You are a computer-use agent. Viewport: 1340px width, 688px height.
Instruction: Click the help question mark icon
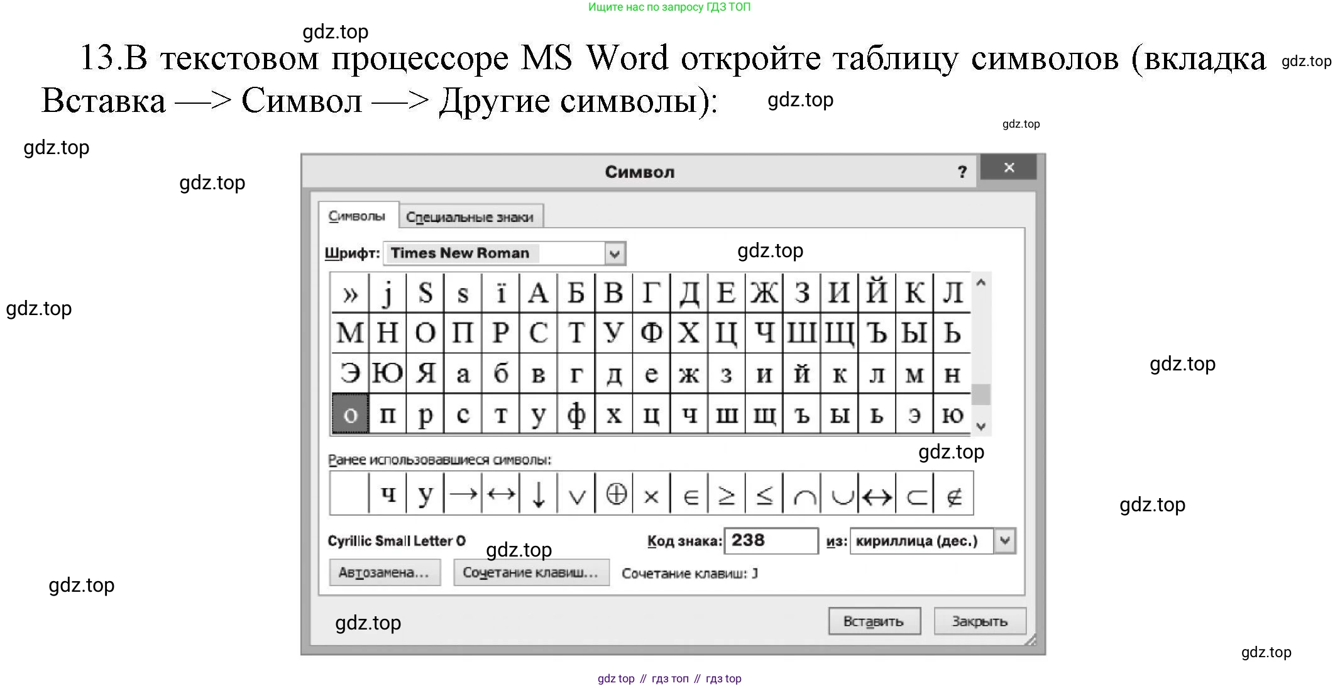pos(962,172)
